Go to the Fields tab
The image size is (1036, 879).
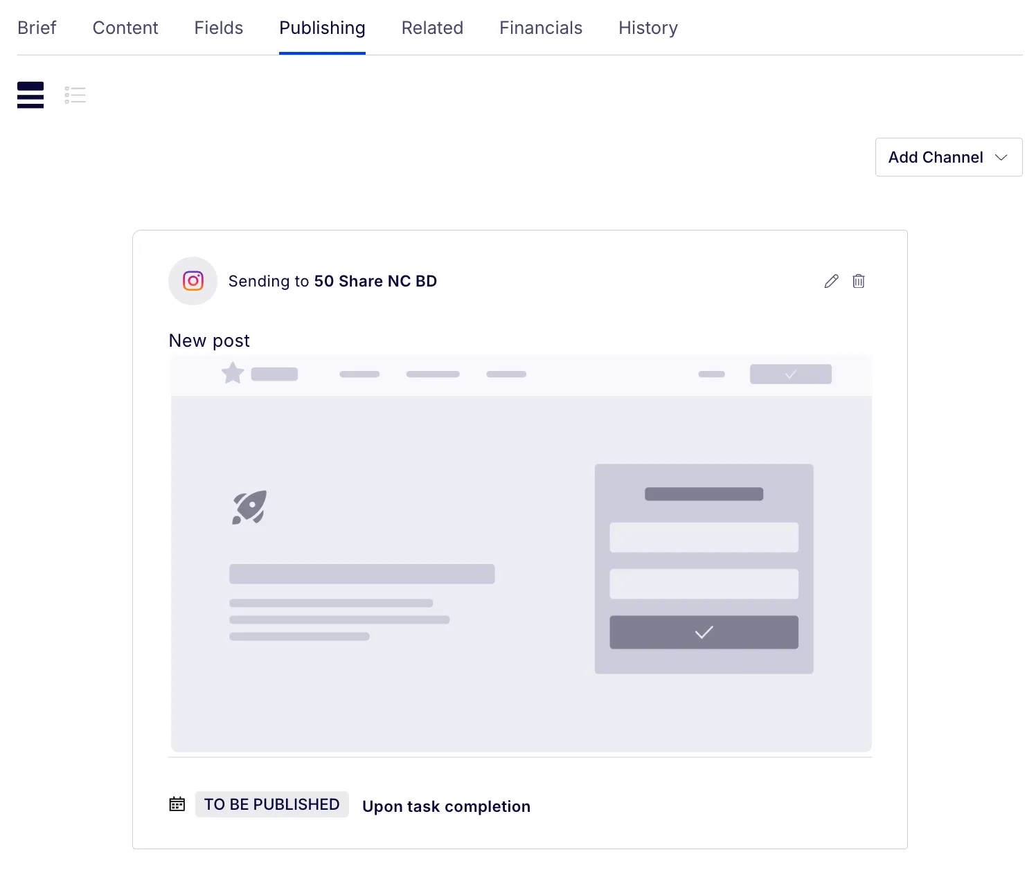219,28
